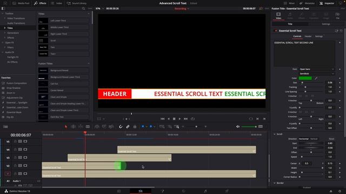Select the Call Out Fusion title
Image resolution: width=346 pixels, height=194 pixels.
64,84
